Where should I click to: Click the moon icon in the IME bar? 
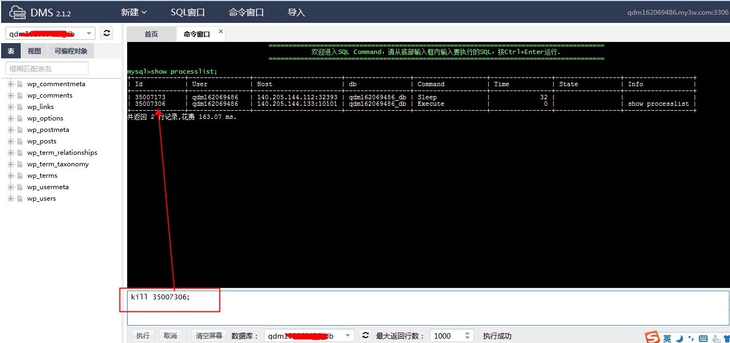pyautogui.click(x=679, y=339)
